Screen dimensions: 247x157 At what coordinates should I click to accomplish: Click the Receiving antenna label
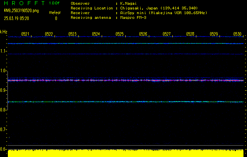(x=91, y=18)
